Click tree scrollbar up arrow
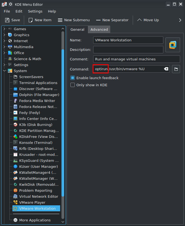185x226 pixels. (63, 29)
